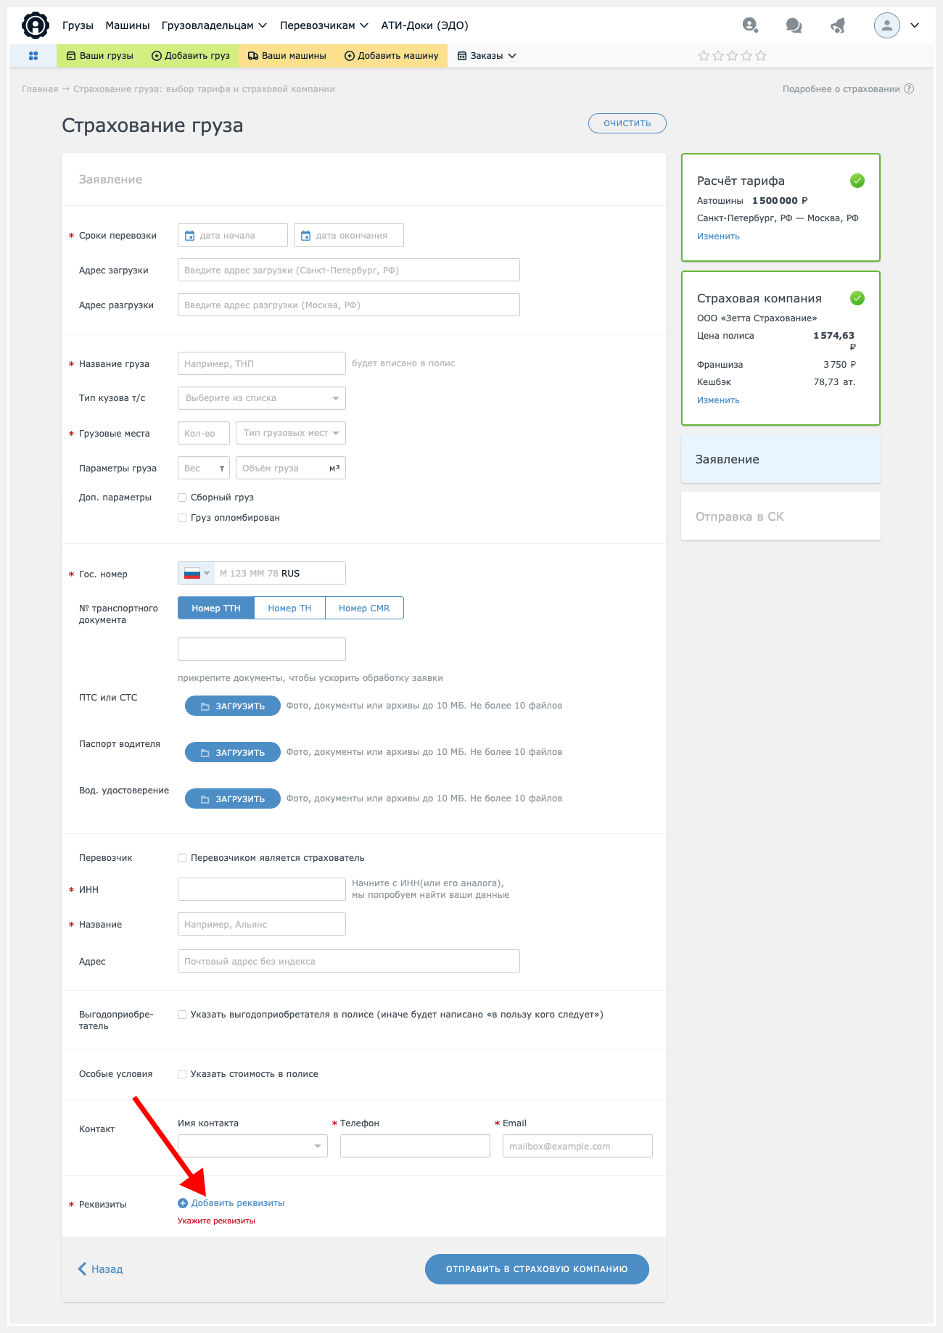Click green checkmark in Расчёт тарифа card
Viewport: 943px width, 1333px height.
[x=857, y=181]
